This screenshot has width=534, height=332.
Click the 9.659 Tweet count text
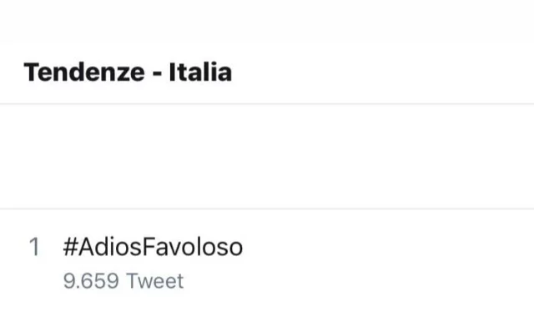[123, 281]
